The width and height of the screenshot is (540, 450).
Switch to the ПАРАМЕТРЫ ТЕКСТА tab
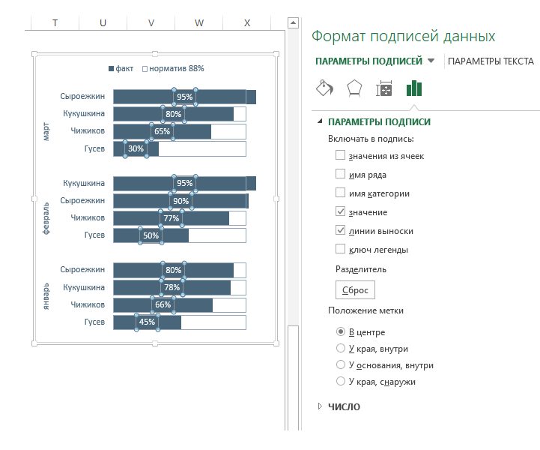point(491,61)
